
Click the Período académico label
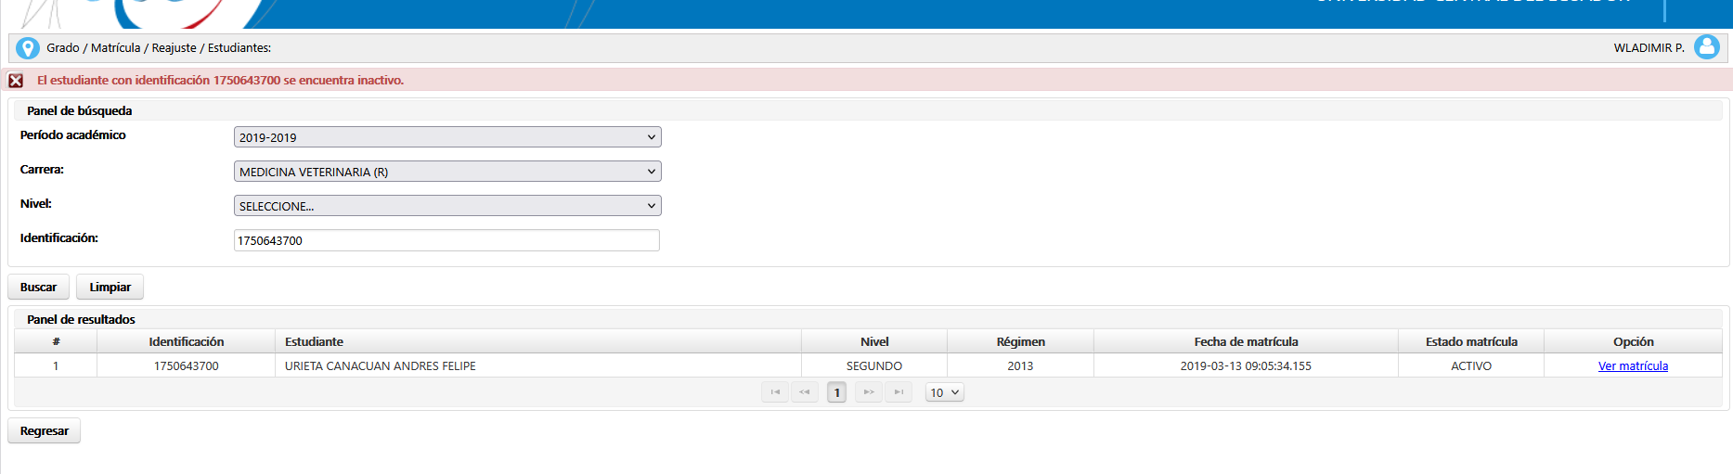[73, 135]
